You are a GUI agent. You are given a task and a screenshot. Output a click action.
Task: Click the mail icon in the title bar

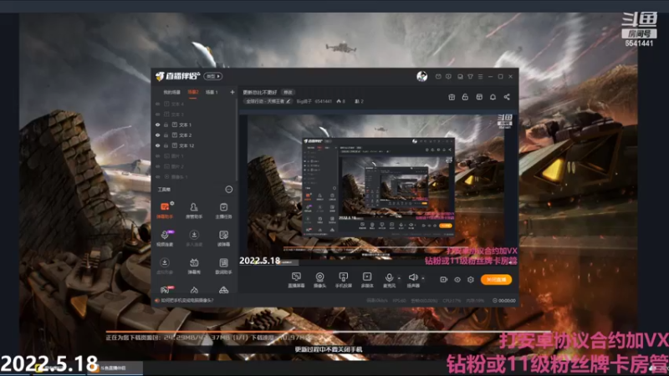coord(438,77)
